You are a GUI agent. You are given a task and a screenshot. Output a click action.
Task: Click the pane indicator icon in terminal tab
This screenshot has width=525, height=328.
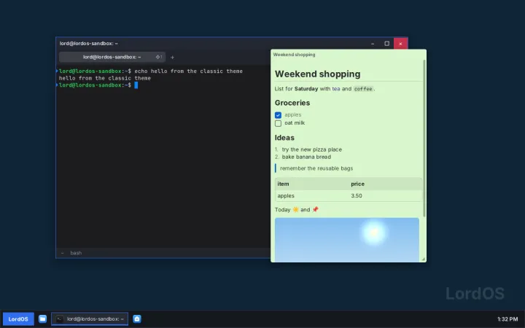click(159, 57)
